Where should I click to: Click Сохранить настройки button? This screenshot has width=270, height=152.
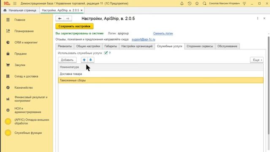[74, 26]
